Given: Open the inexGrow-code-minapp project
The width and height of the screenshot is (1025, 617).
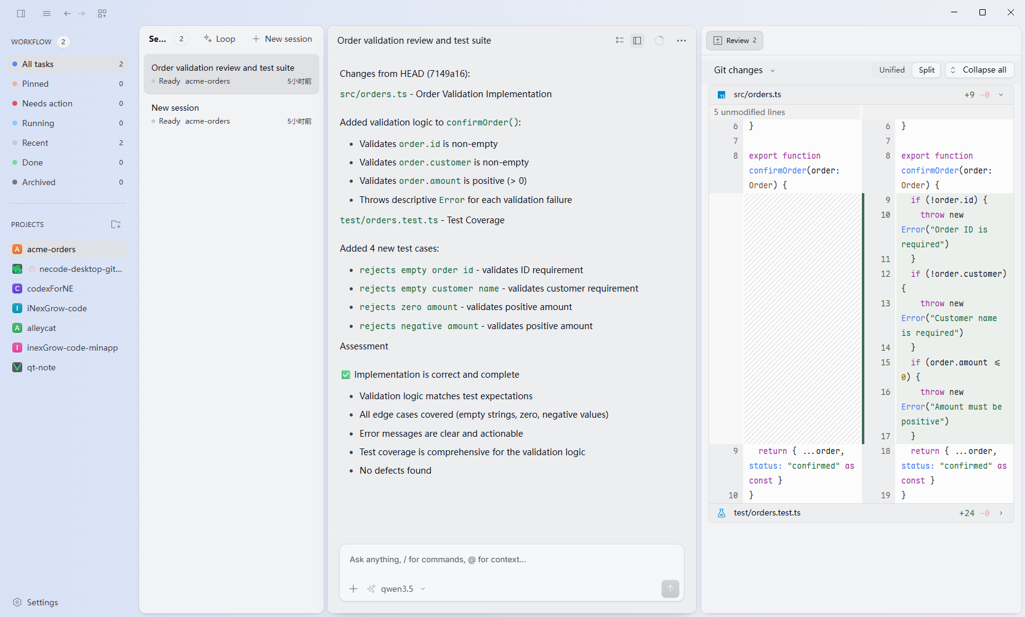Looking at the screenshot, I should point(68,348).
